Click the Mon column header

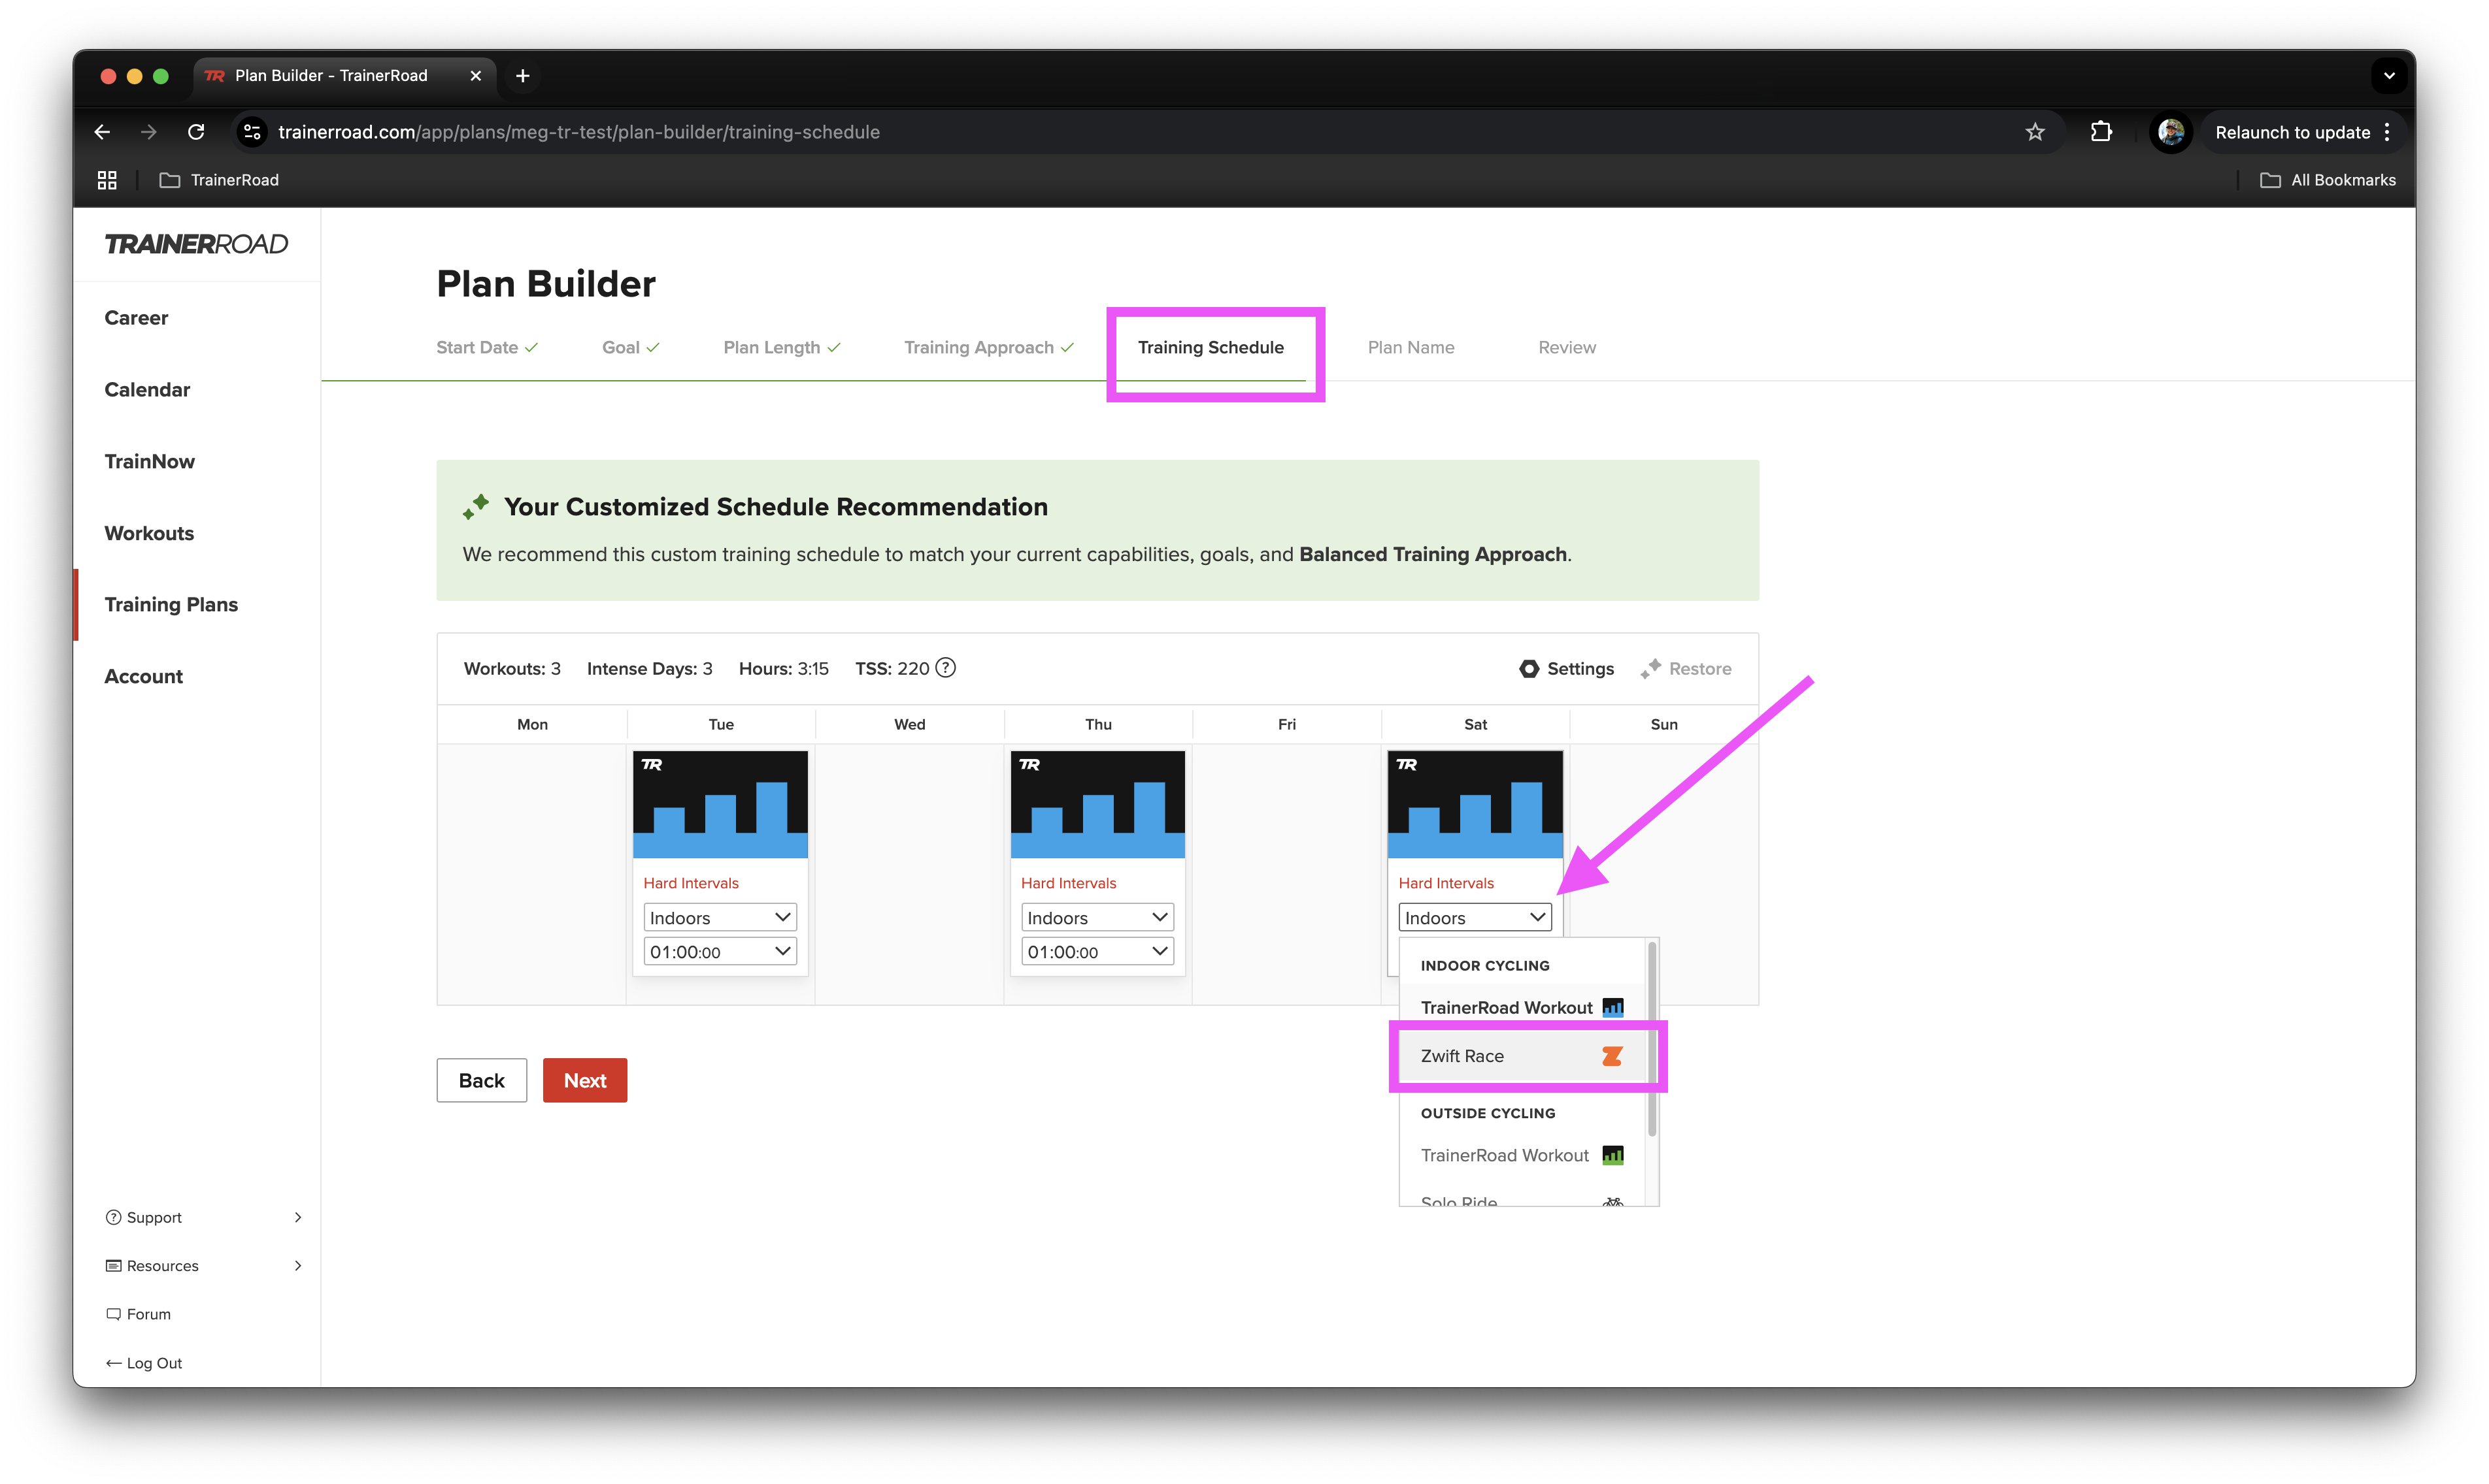click(x=532, y=724)
